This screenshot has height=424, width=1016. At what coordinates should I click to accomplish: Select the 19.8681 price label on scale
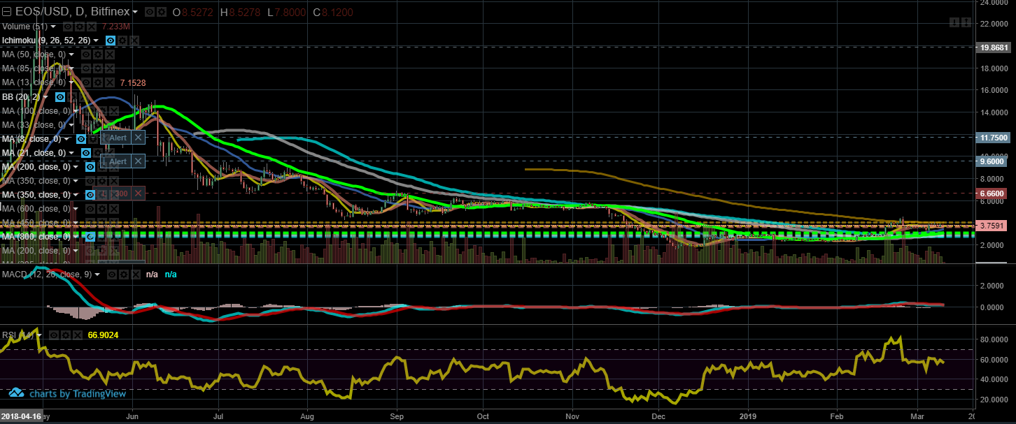(994, 48)
